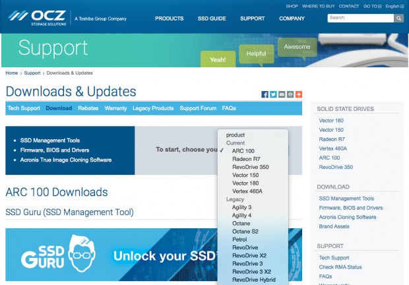Open Check RMA Status link
409x285 pixels.
click(x=340, y=267)
